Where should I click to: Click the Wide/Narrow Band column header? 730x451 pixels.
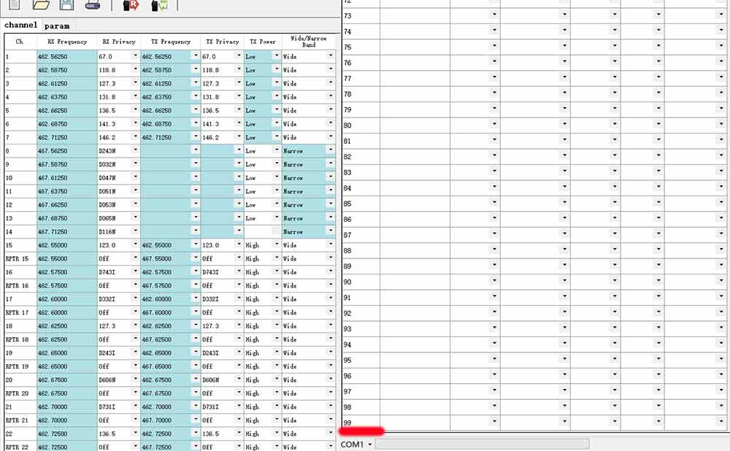308,42
